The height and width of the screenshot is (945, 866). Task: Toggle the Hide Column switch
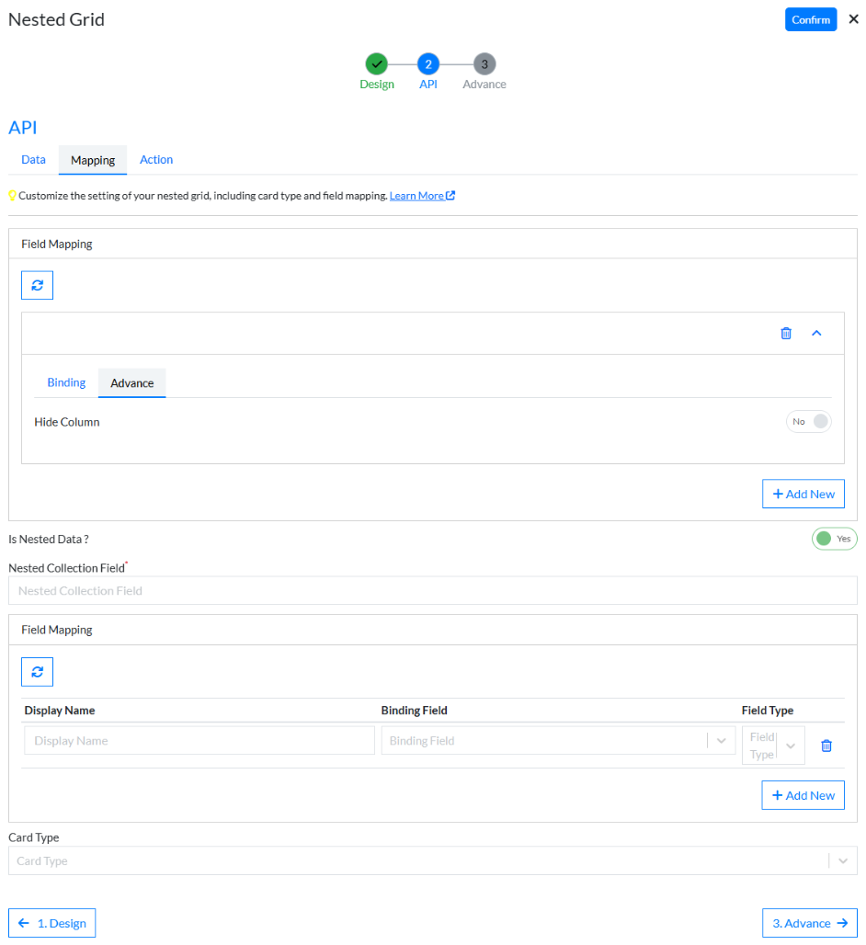click(808, 421)
